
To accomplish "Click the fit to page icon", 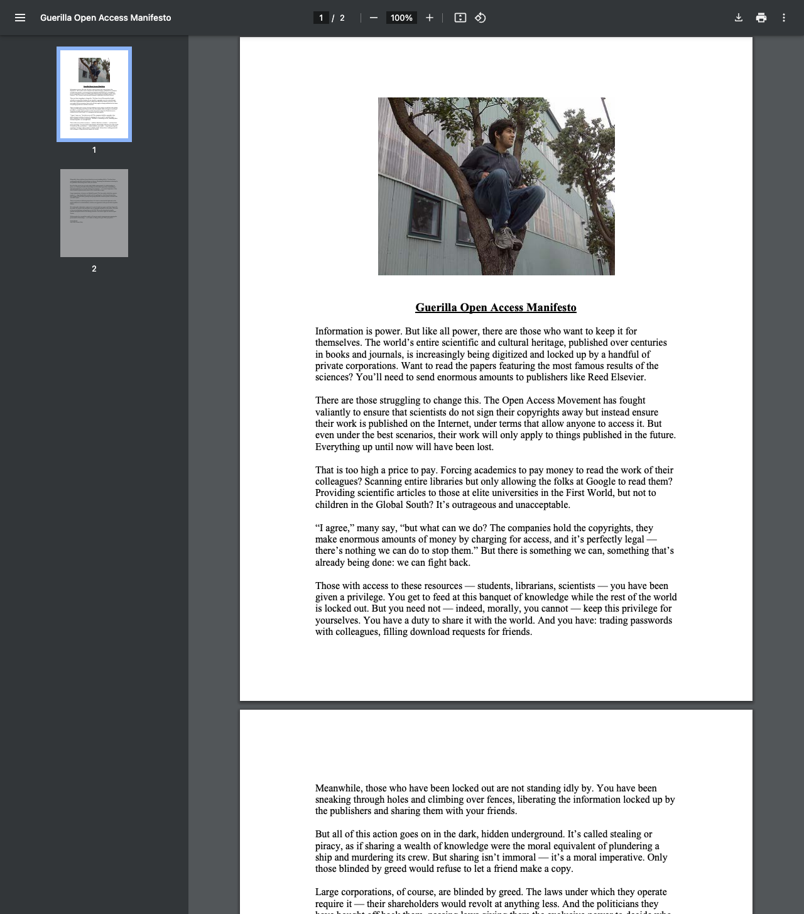I will pos(460,18).
